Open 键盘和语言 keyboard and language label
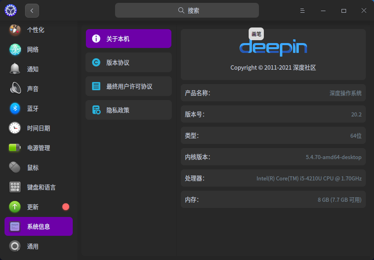This screenshot has width=374, height=260. click(41, 187)
